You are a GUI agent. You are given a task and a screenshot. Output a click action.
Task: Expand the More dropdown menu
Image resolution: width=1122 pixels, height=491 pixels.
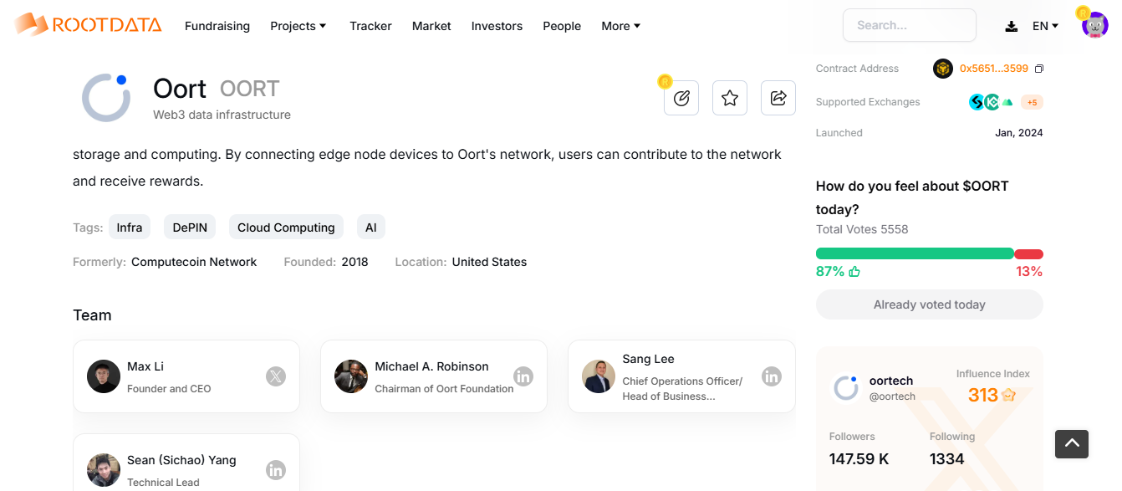621,26
